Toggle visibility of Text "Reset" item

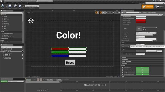click(23, 59)
